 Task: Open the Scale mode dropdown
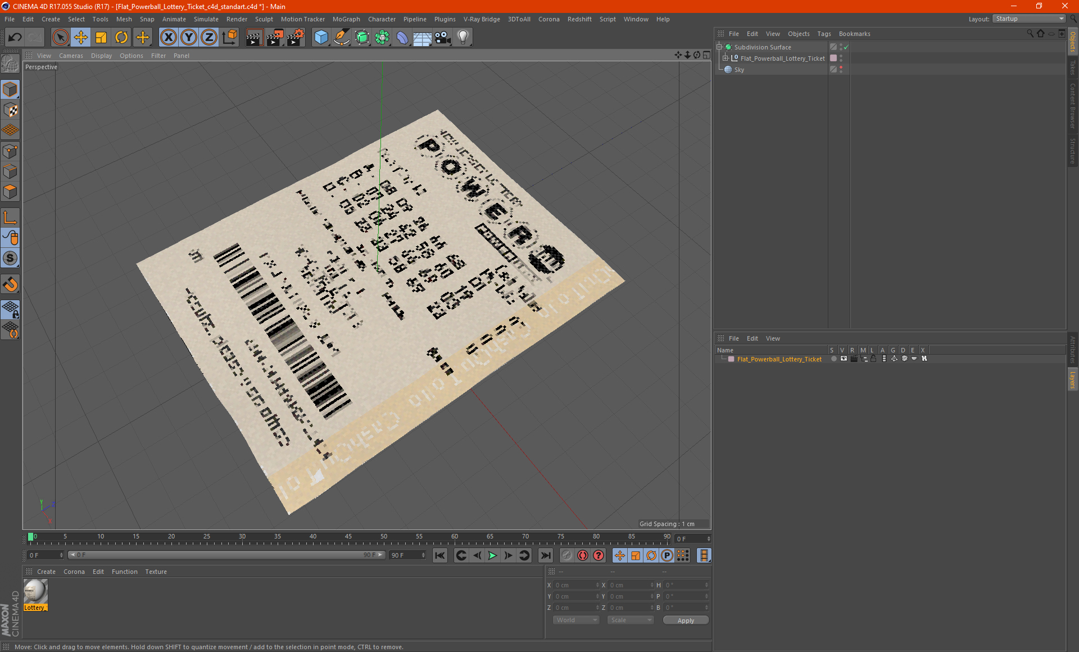(x=631, y=620)
